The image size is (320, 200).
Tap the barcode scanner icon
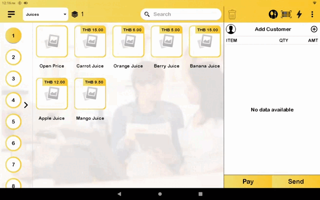click(286, 15)
